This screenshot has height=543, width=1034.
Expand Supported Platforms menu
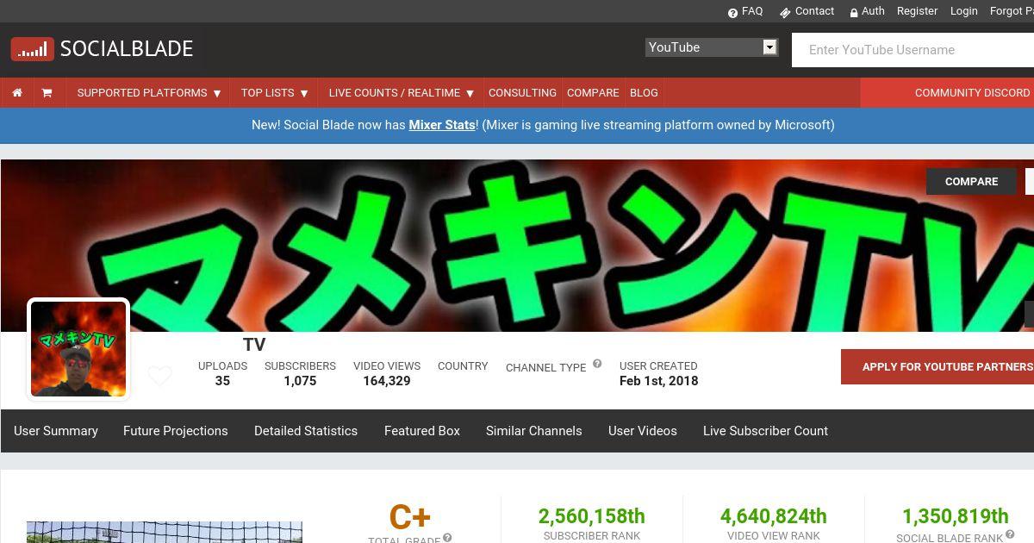149,92
